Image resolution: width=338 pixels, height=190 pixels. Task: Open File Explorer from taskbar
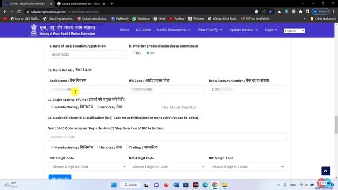[224, 185]
